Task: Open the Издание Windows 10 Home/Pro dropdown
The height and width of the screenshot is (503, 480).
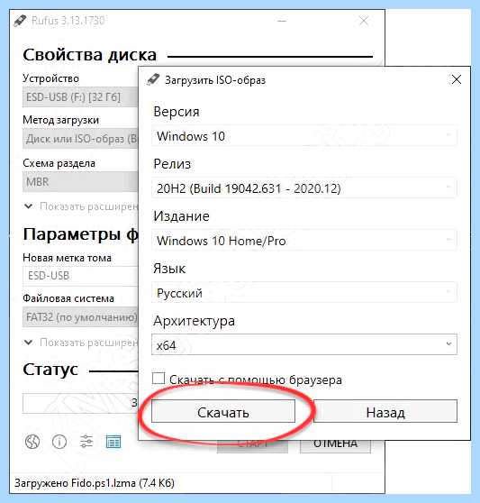Action: (304, 241)
